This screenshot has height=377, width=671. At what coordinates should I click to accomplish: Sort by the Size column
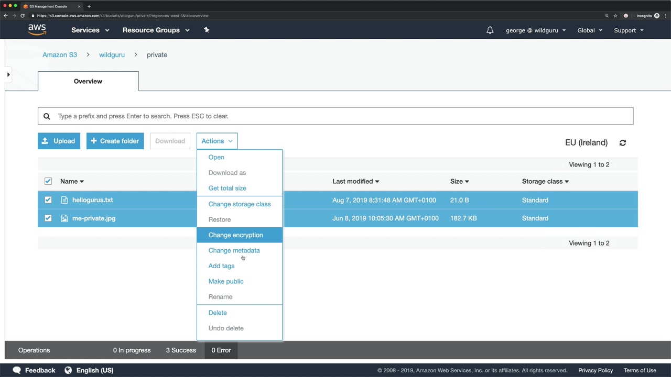pyautogui.click(x=459, y=181)
